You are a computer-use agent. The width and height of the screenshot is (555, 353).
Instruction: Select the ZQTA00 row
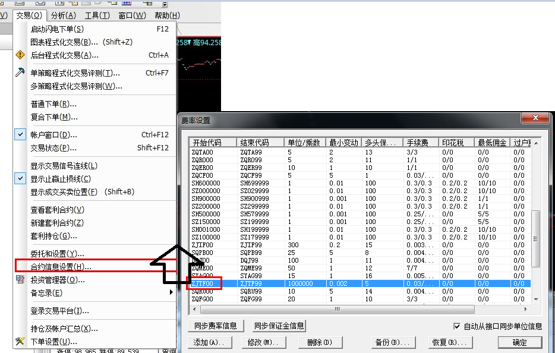[x=360, y=152]
